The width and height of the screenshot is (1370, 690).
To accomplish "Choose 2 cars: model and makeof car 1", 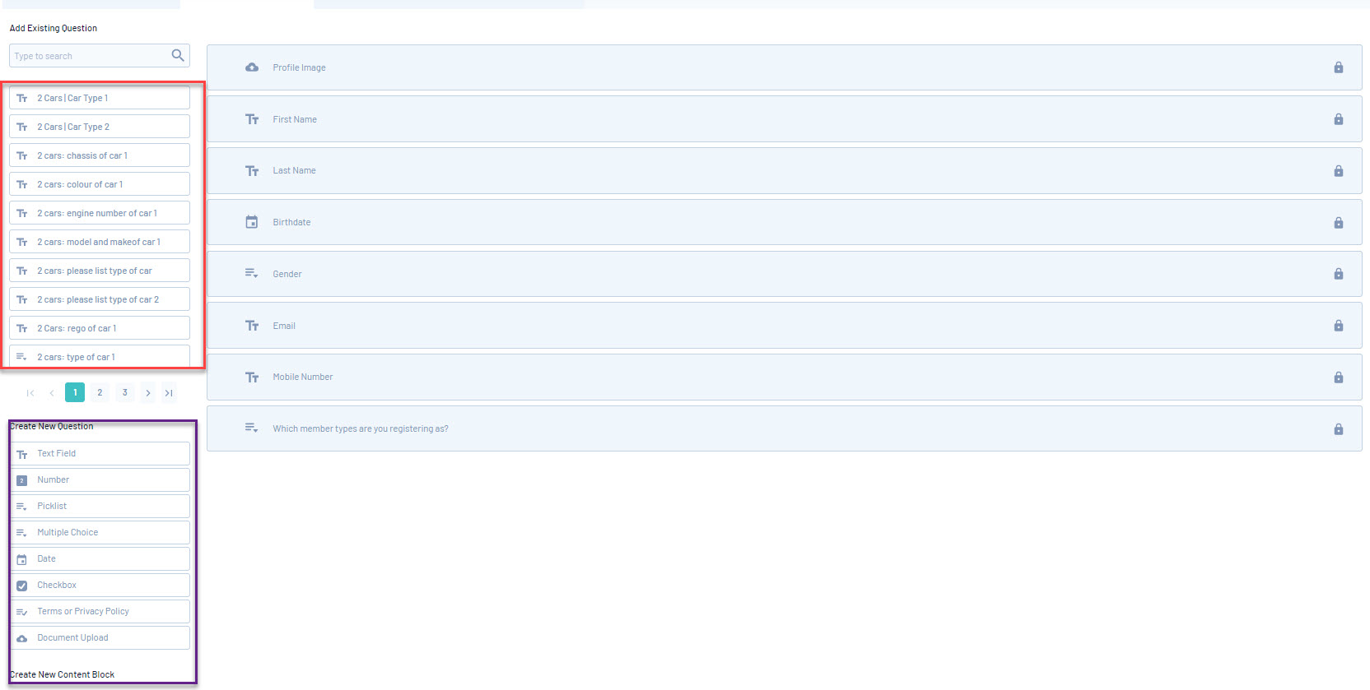I will point(100,242).
